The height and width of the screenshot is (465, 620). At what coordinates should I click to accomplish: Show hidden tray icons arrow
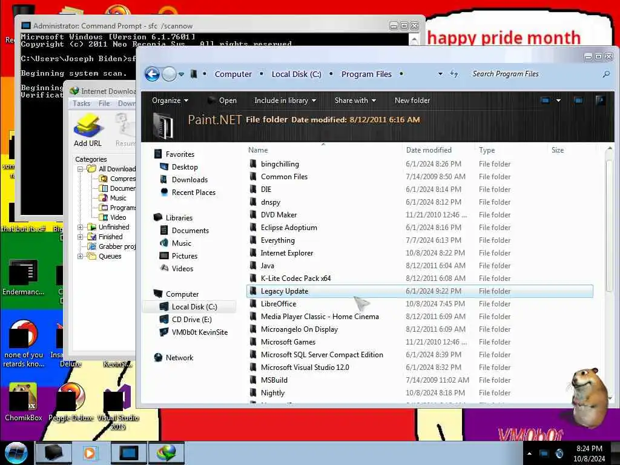click(x=529, y=453)
